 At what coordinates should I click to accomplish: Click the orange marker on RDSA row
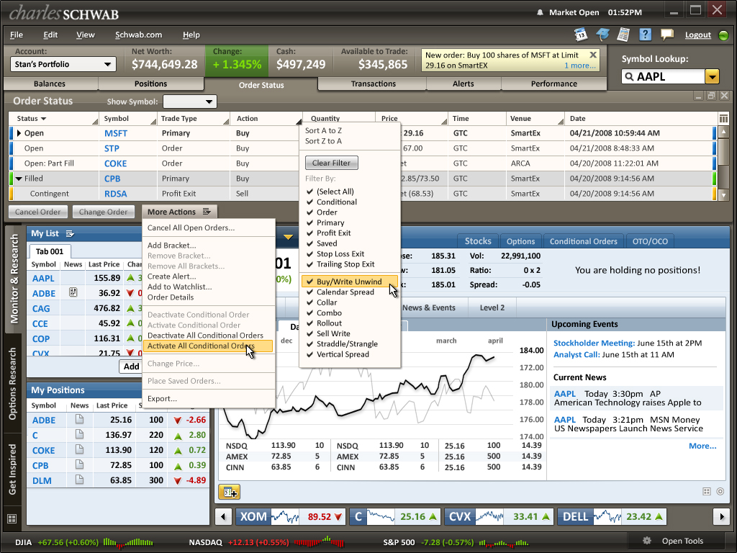tap(715, 193)
